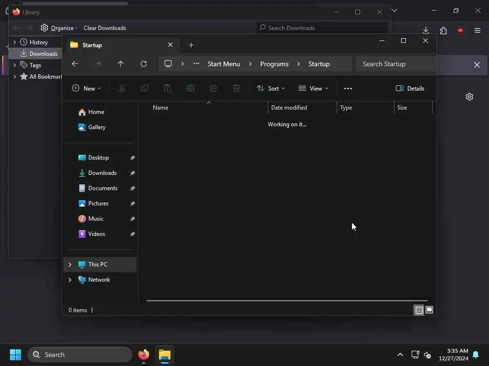Image resolution: width=489 pixels, height=366 pixels.
Task: Click the Paste clipboard icon in Explorer toolbar
Action: pyautogui.click(x=168, y=88)
